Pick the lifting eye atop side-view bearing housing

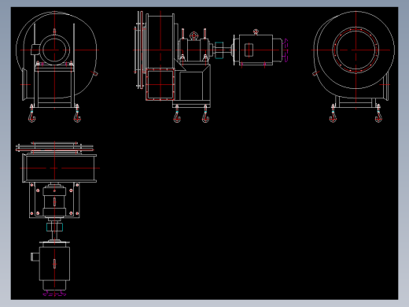pyautogui.click(x=193, y=35)
